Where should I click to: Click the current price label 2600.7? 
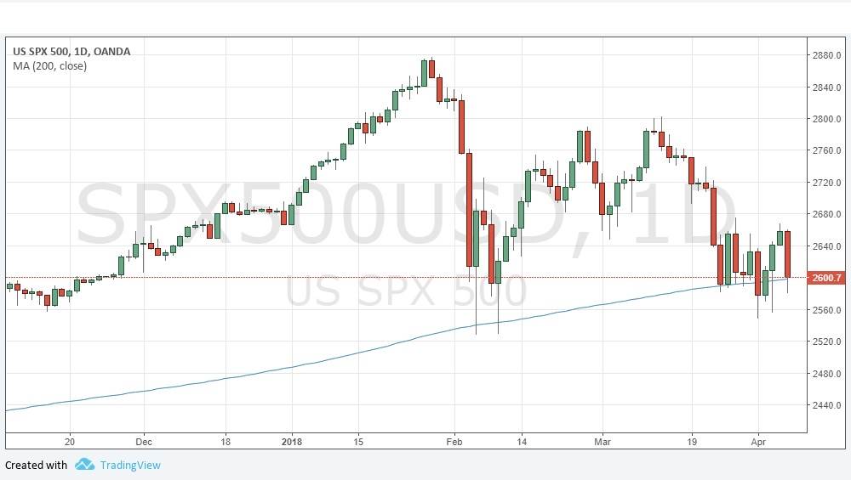point(827,278)
